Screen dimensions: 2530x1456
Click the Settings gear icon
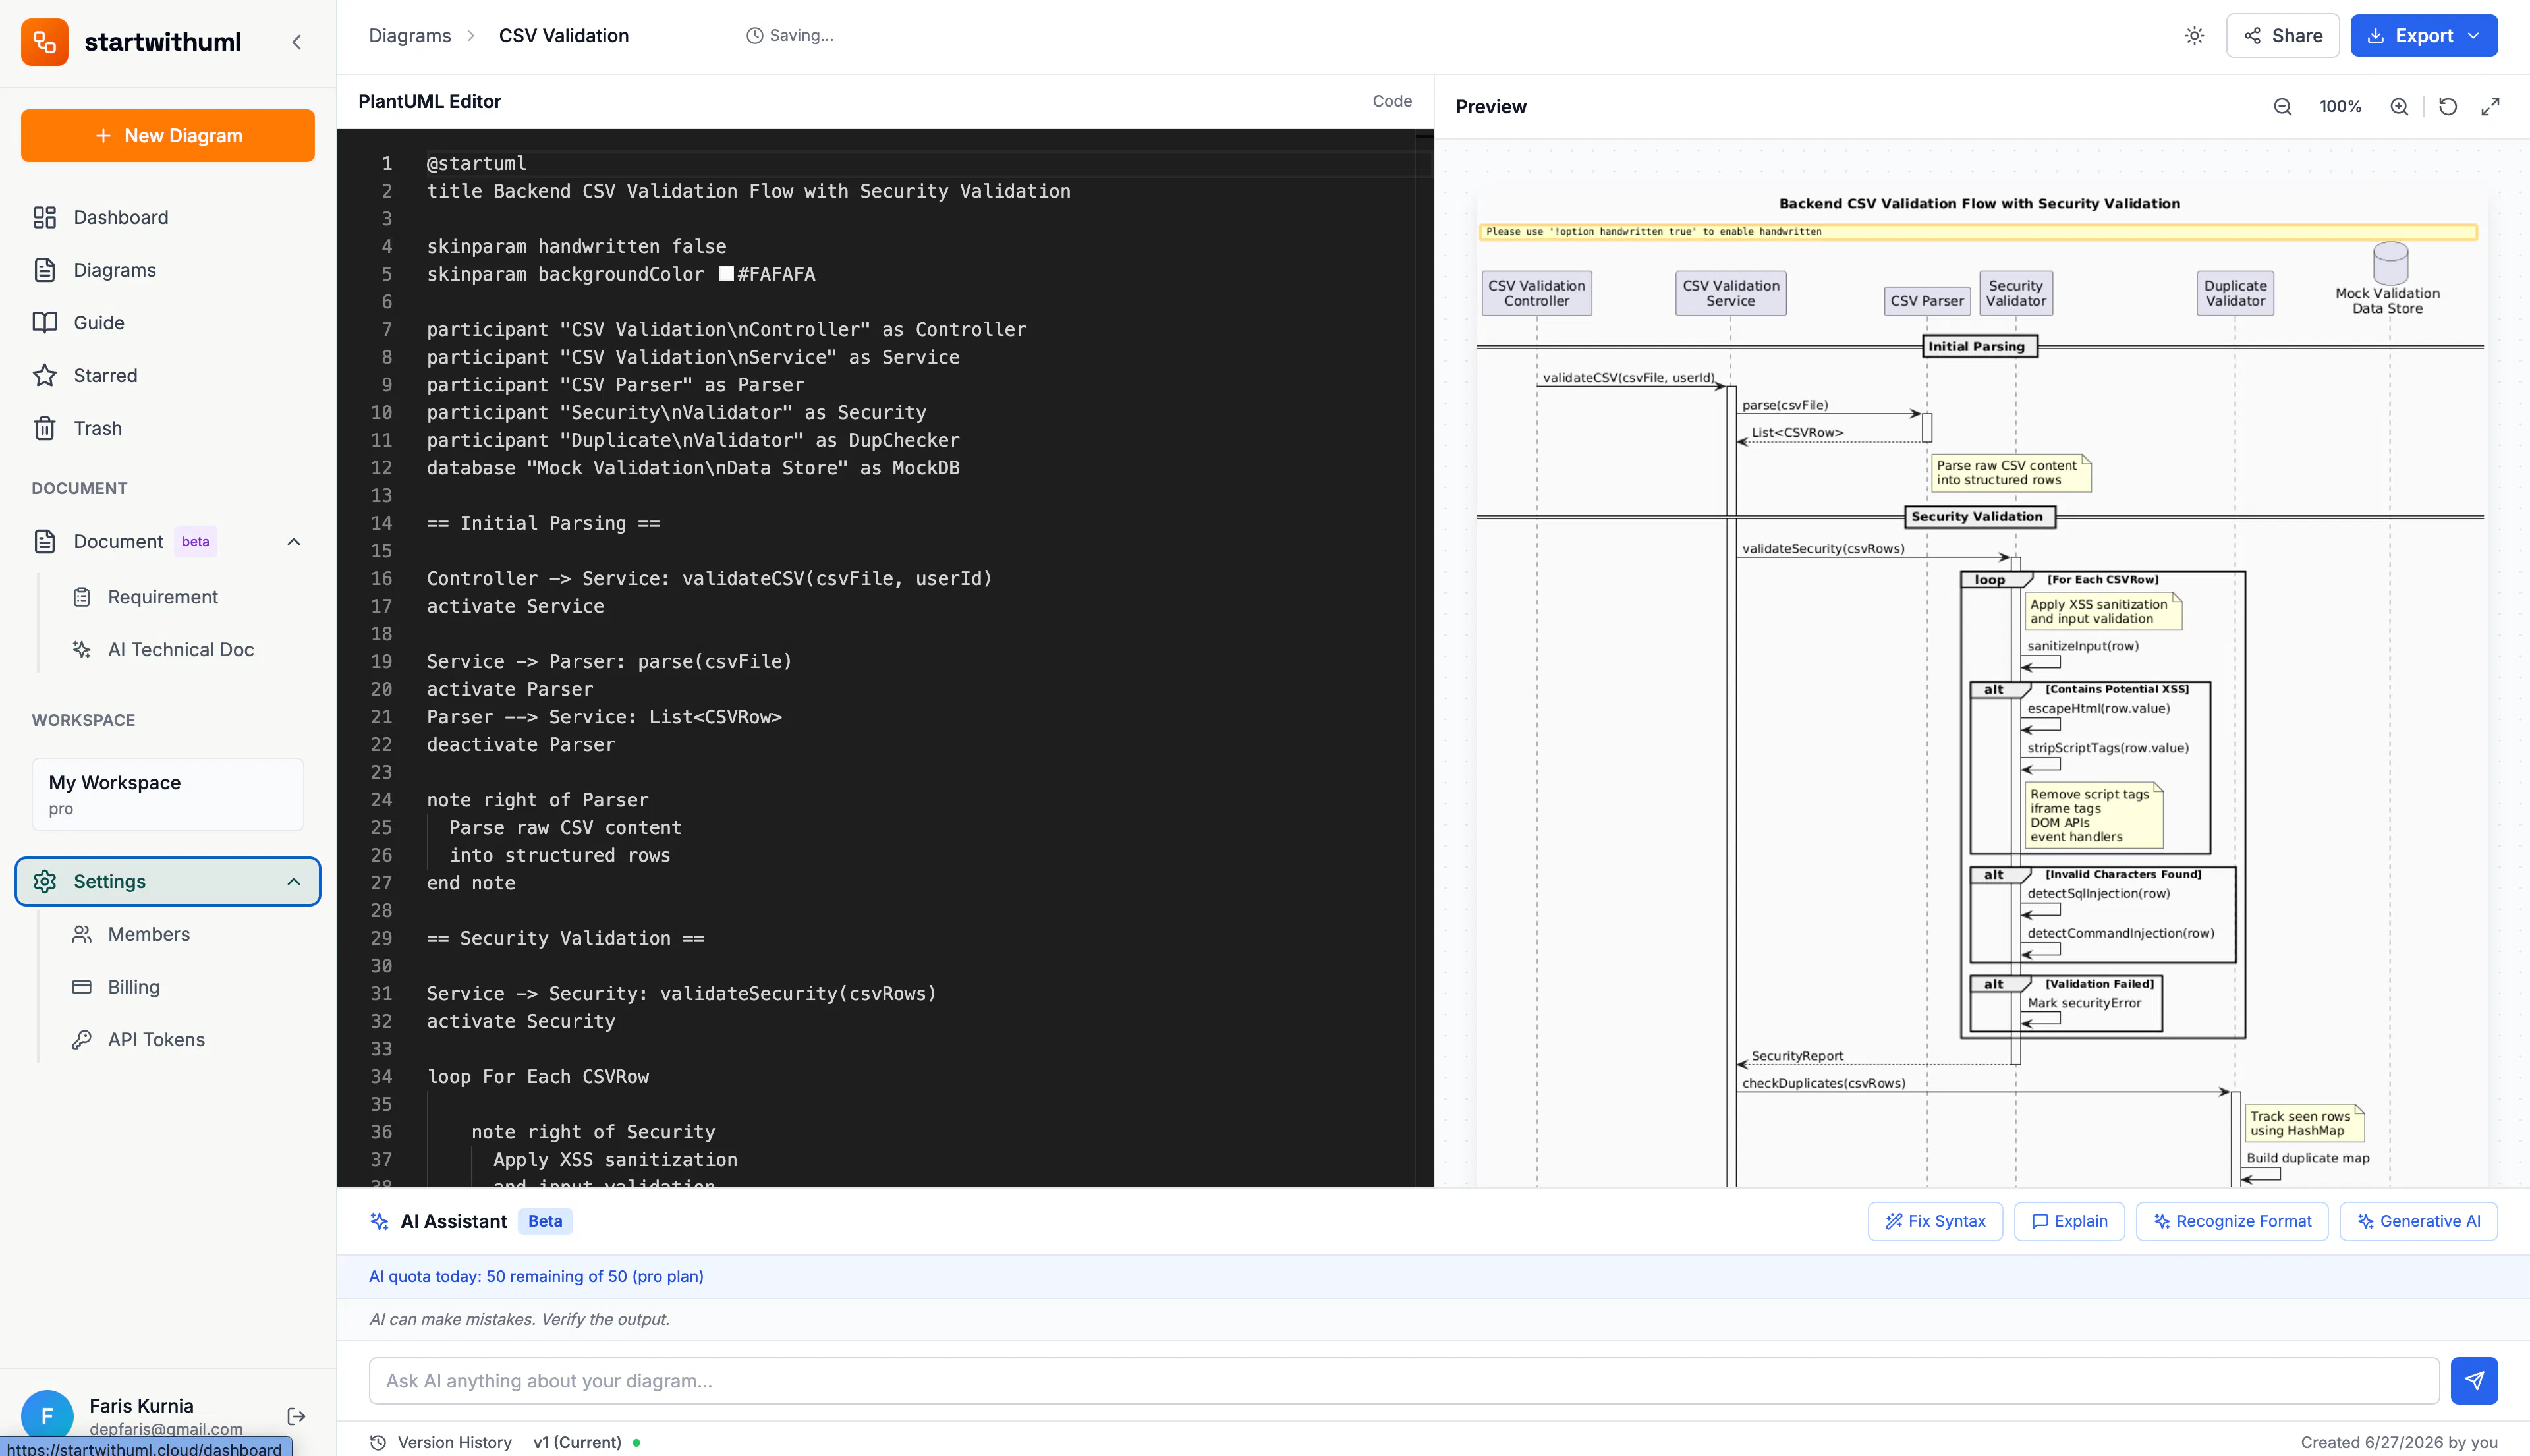[x=45, y=881]
